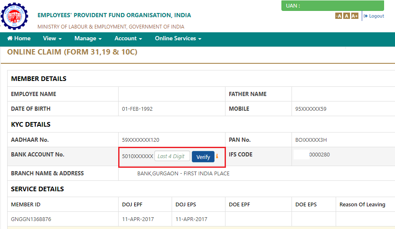
Task: Click the Online Claim form heading
Action: [72, 52]
